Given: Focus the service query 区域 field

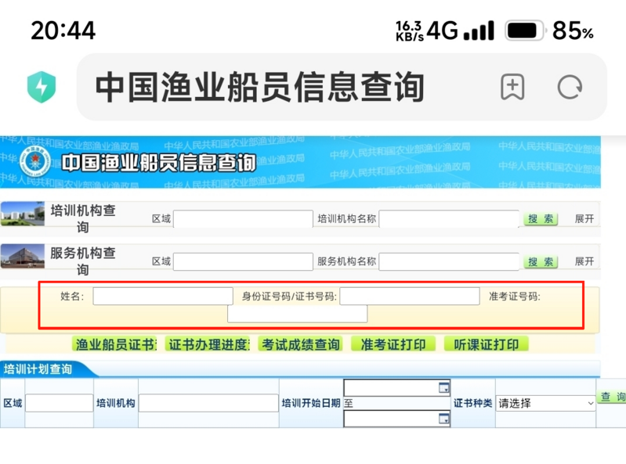Looking at the screenshot, I should pos(243,261).
